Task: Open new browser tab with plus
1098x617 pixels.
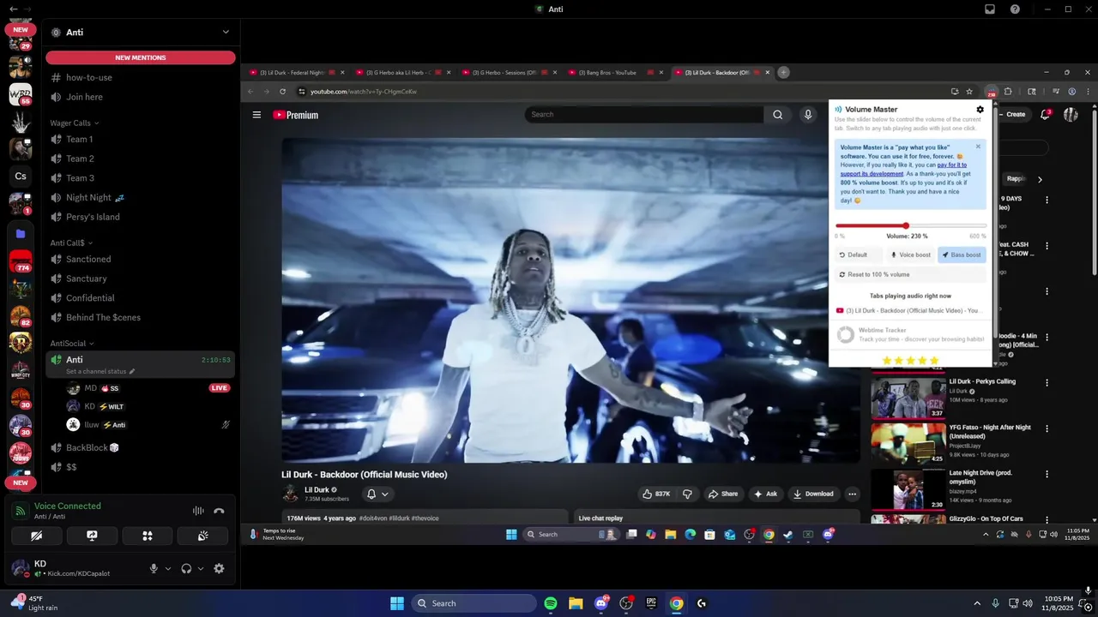Action: click(783, 73)
